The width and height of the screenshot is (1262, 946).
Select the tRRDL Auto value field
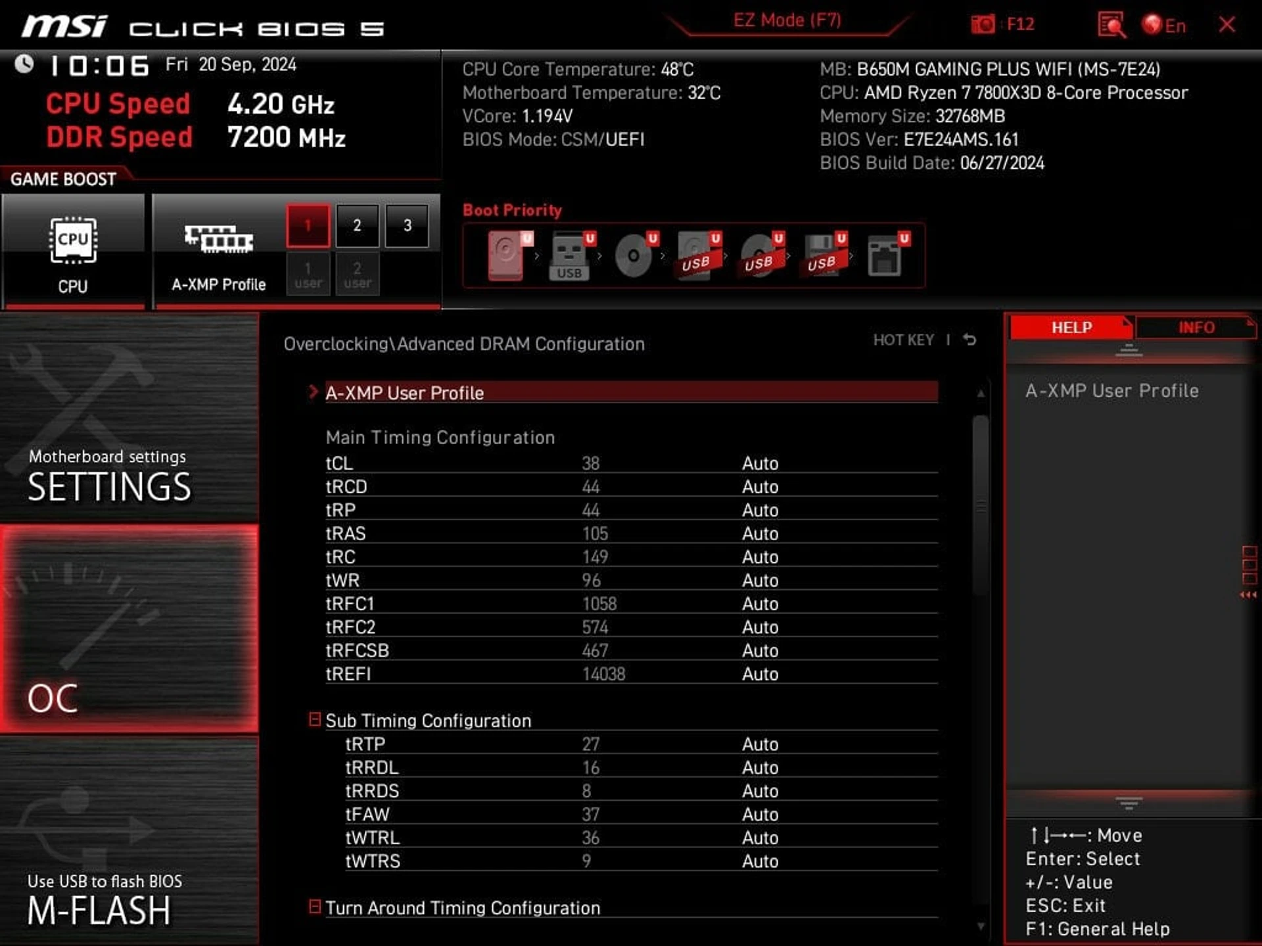(760, 767)
